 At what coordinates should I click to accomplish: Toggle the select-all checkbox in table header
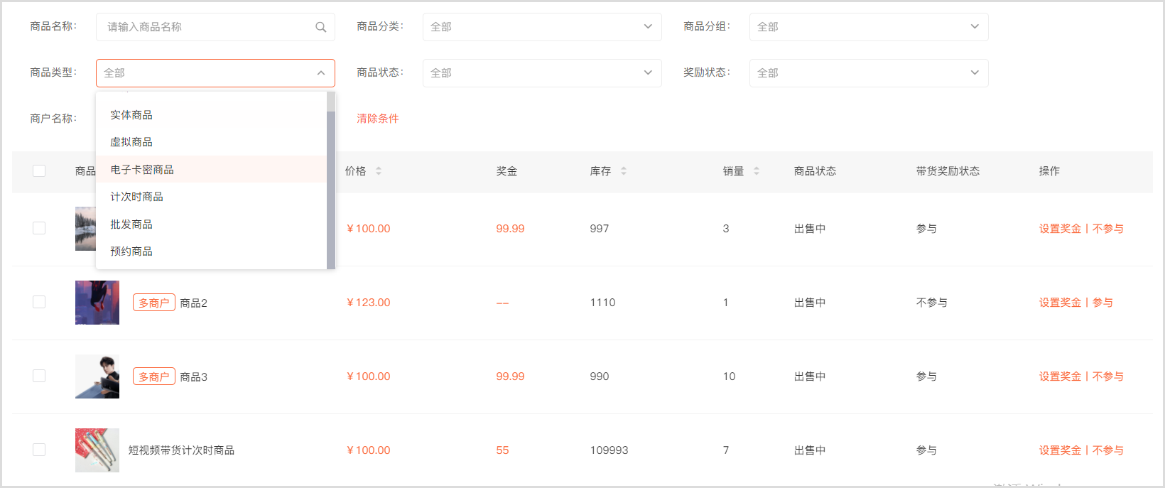click(x=39, y=171)
